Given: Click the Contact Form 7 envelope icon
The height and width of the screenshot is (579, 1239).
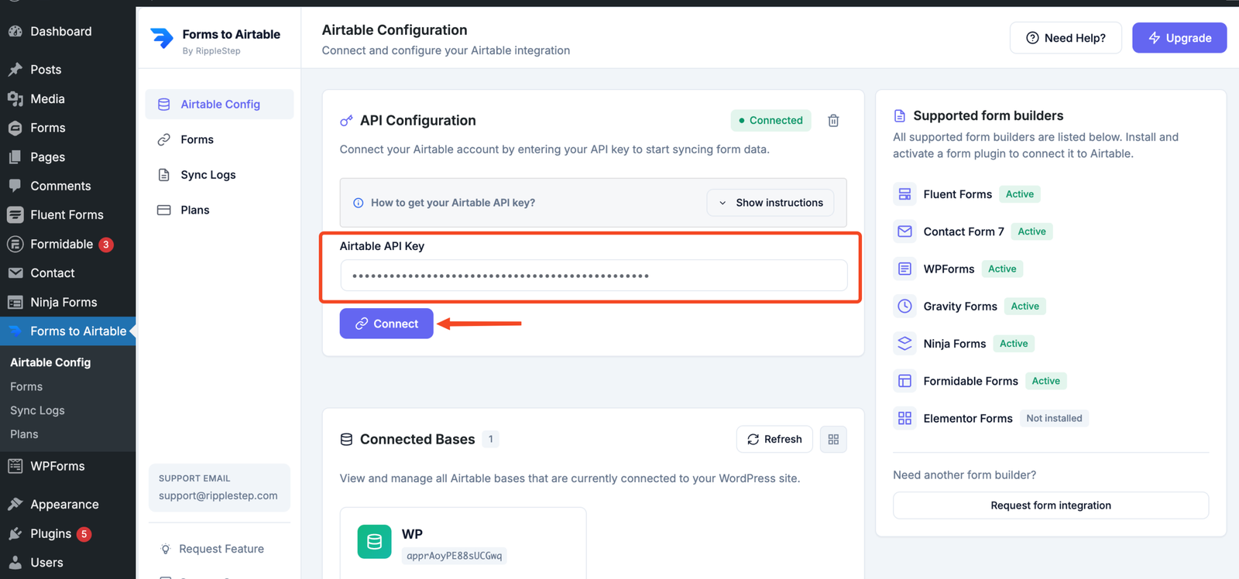Looking at the screenshot, I should 904,231.
